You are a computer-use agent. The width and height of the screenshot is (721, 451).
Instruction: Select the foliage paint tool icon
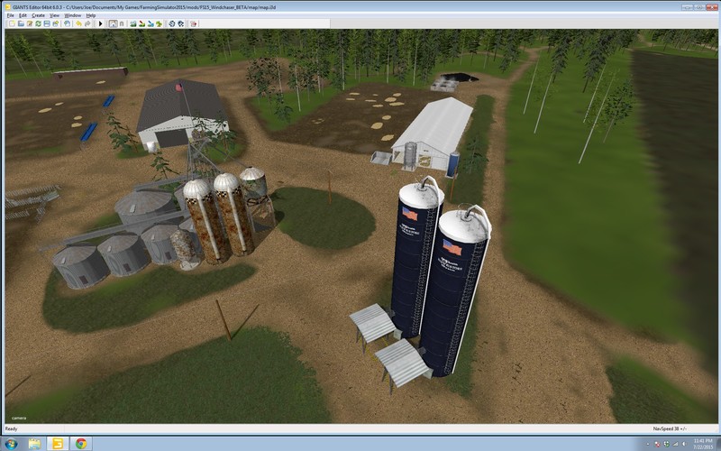tap(159, 23)
